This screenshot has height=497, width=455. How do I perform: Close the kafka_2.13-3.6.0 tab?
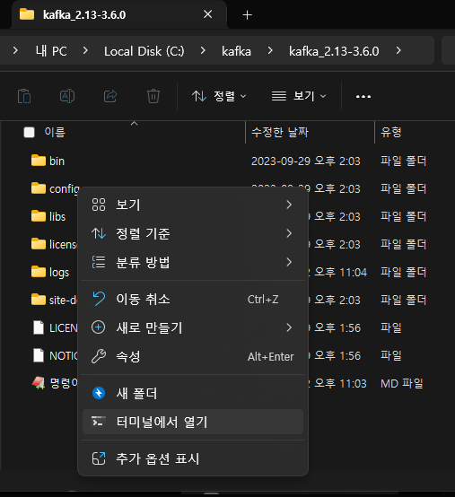[x=207, y=14]
